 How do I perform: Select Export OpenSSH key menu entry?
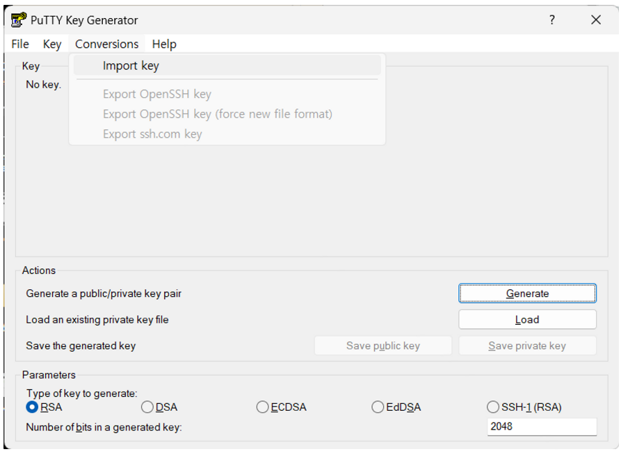point(227,94)
